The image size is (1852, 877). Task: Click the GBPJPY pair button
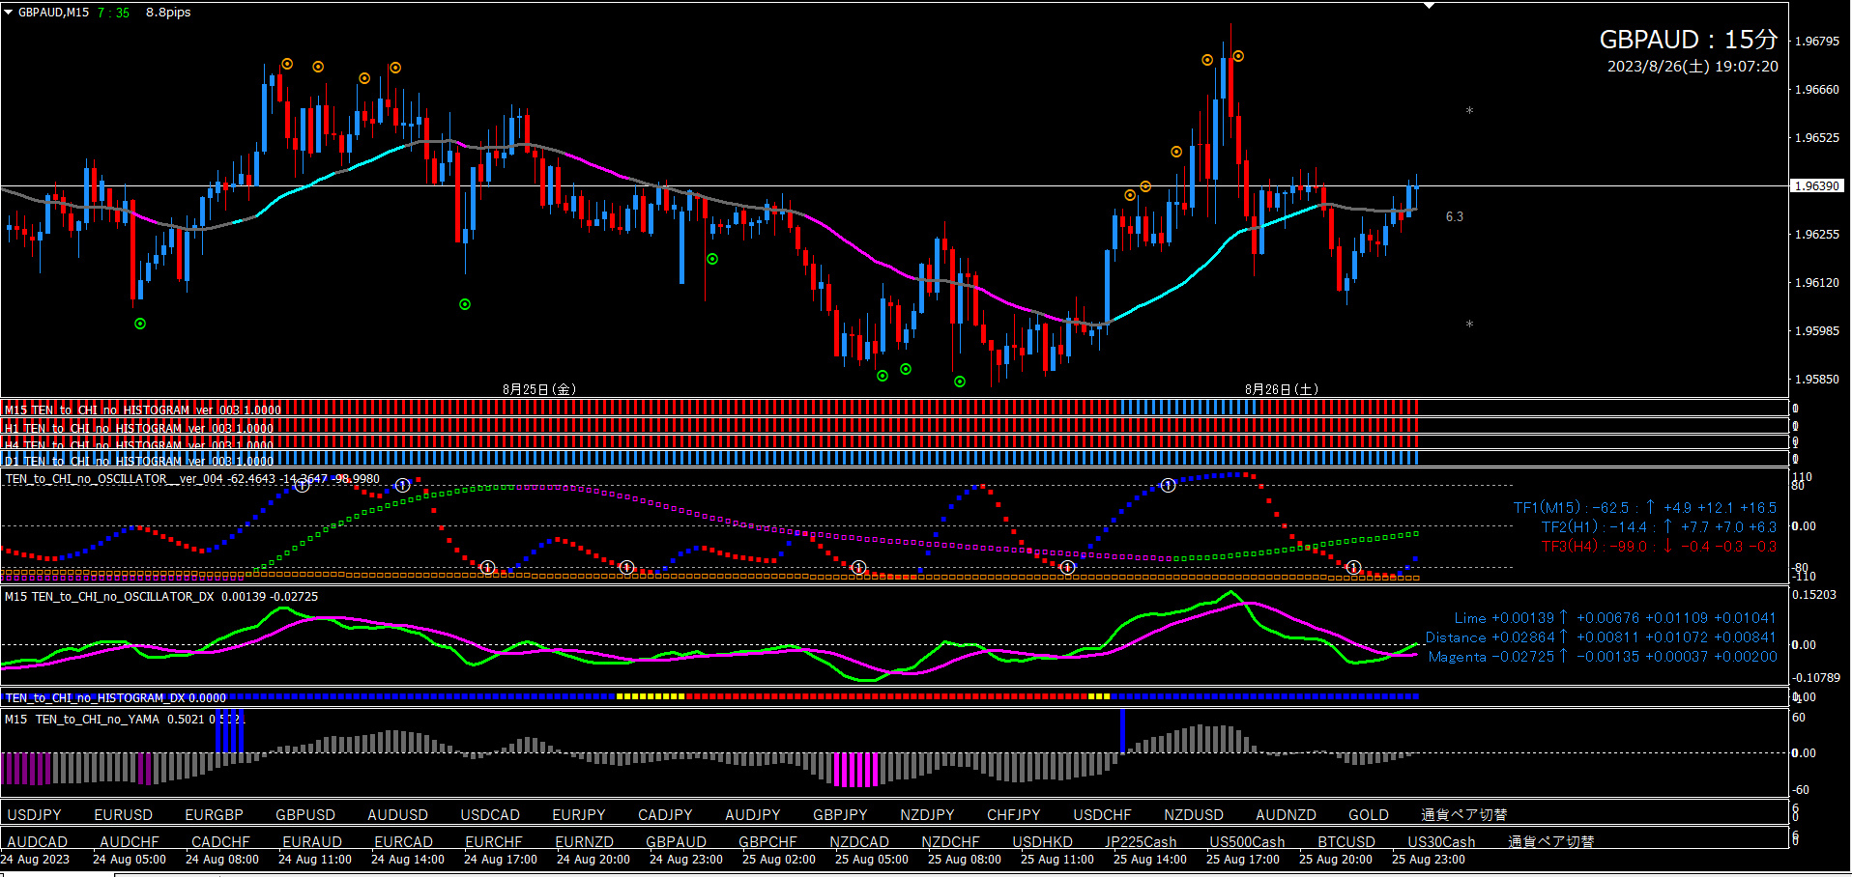click(840, 815)
